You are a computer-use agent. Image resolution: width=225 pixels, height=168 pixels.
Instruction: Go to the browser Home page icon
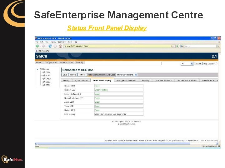[x=60, y=46]
